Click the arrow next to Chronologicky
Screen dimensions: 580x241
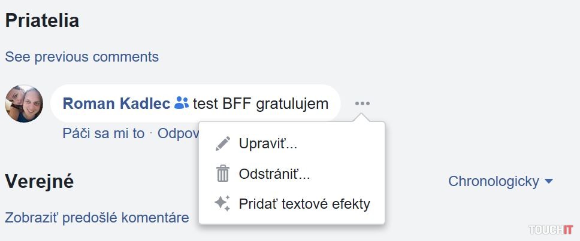(548, 181)
